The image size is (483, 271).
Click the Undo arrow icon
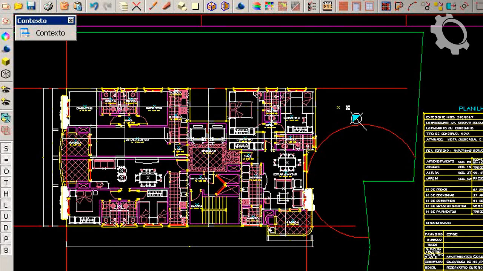pyautogui.click(x=94, y=6)
